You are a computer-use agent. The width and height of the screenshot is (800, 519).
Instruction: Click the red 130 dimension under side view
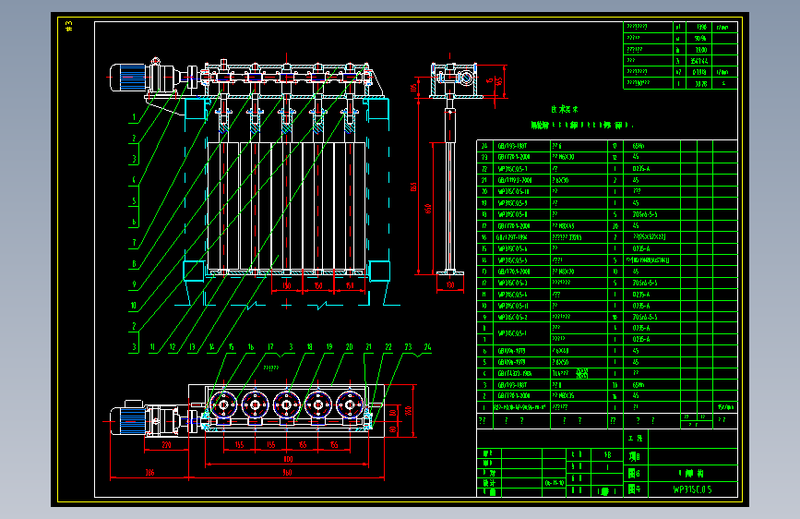450,285
